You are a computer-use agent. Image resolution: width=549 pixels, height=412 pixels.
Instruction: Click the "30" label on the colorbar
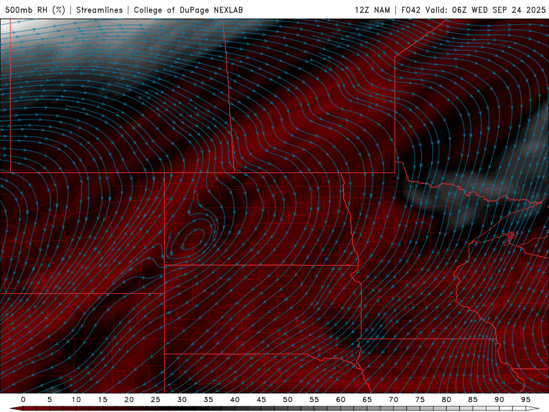[182, 400]
